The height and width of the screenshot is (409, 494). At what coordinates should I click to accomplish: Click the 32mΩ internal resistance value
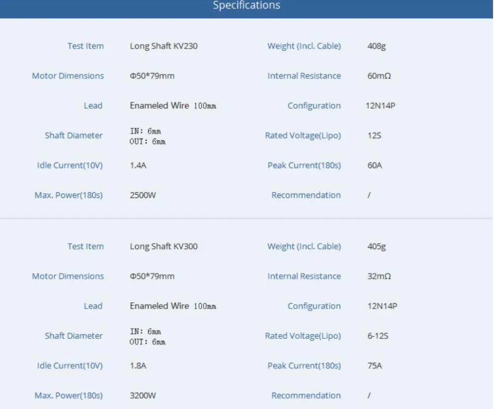[379, 276]
